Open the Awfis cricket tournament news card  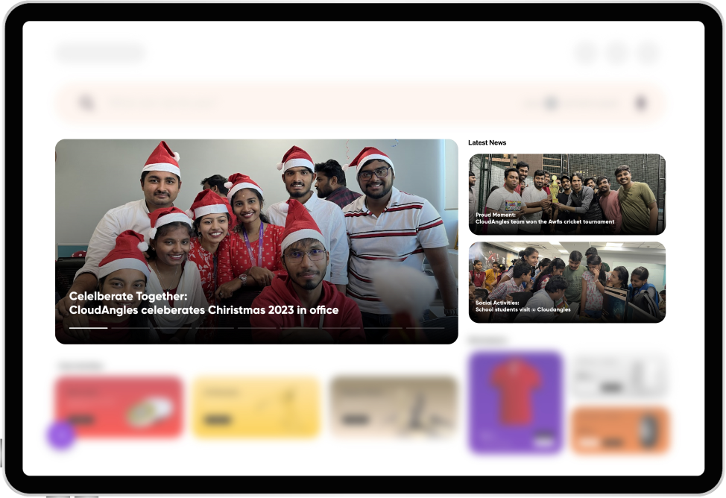567,194
